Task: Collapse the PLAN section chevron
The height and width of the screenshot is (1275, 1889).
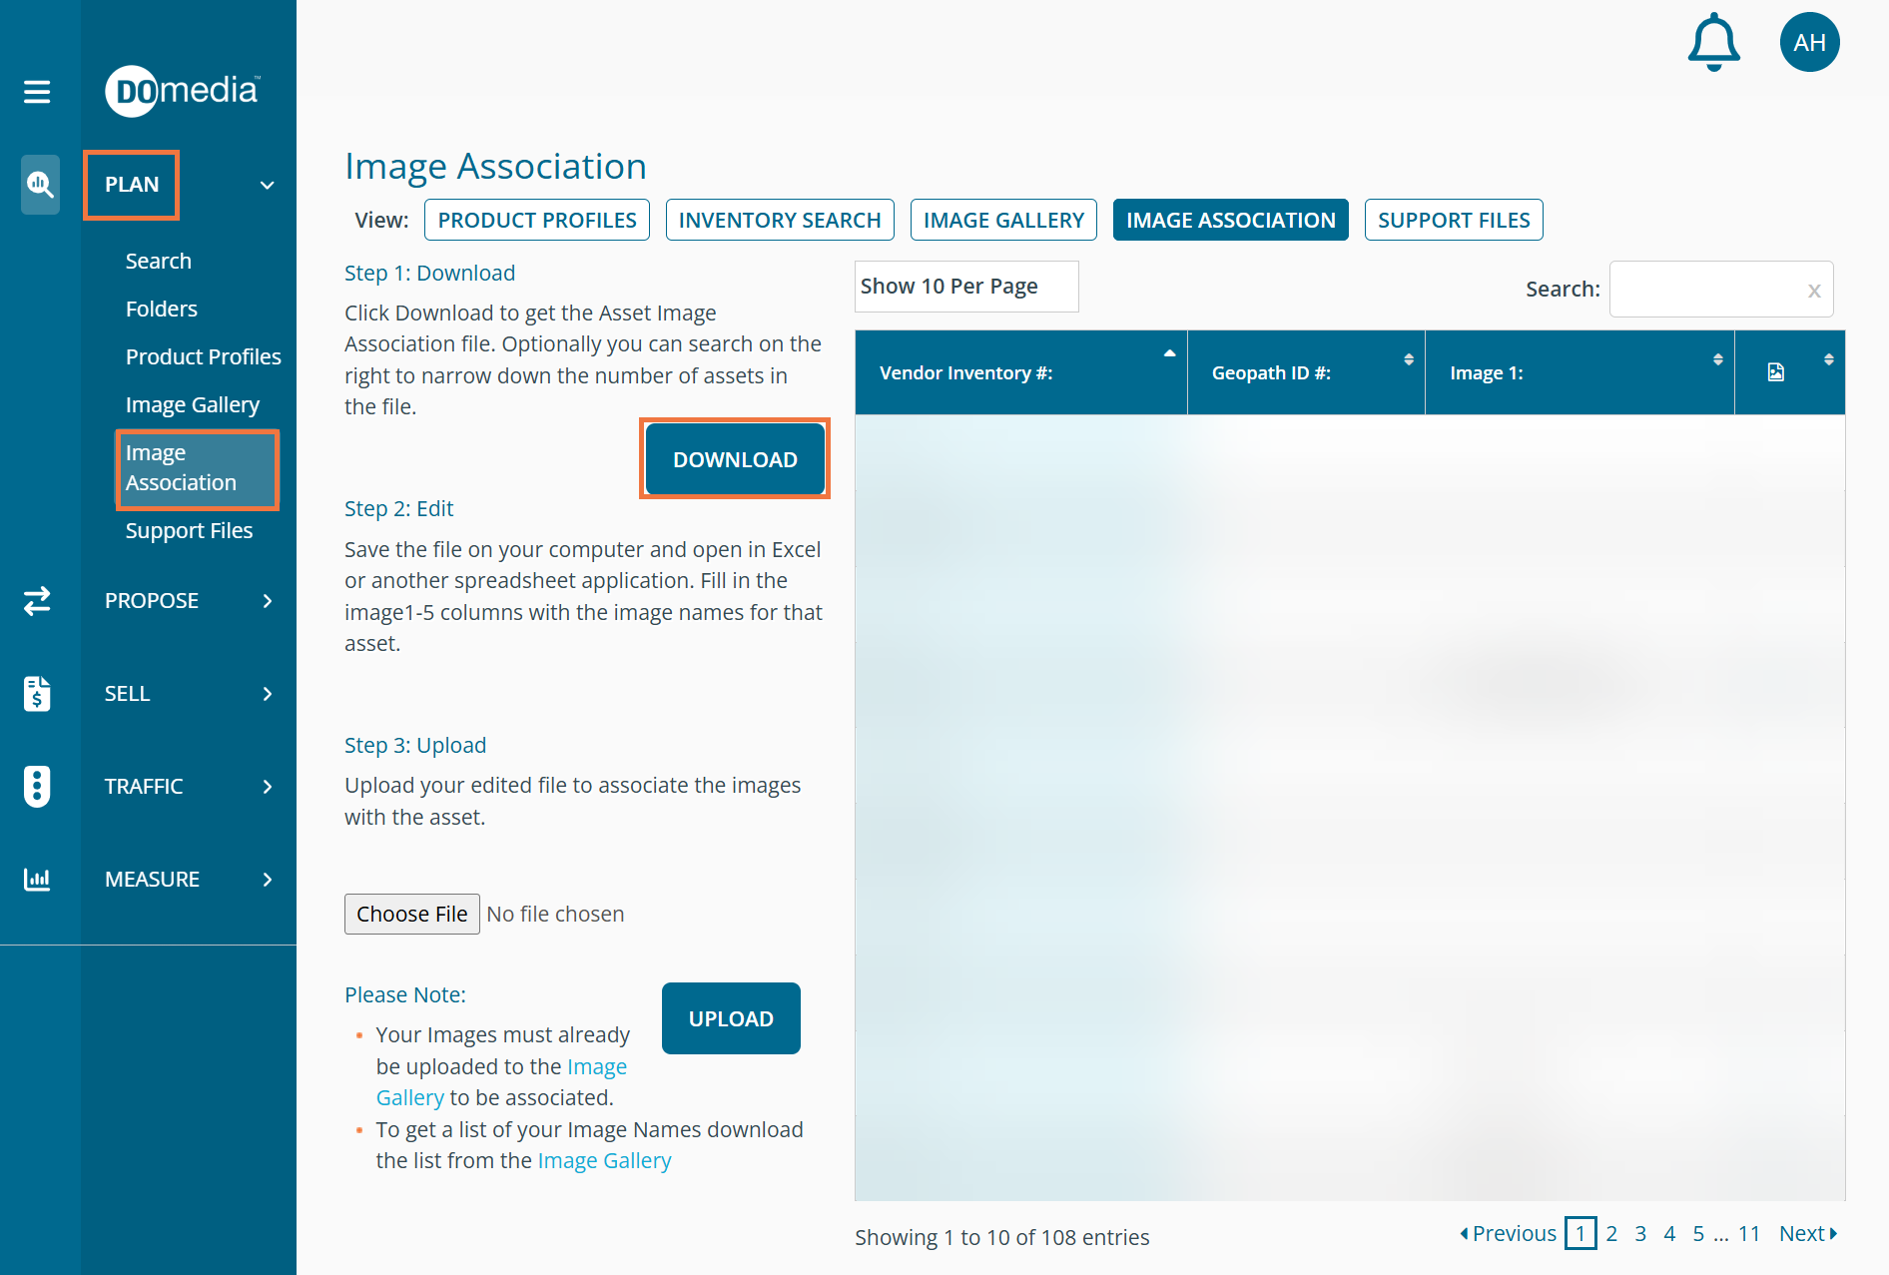Action: pos(267,185)
